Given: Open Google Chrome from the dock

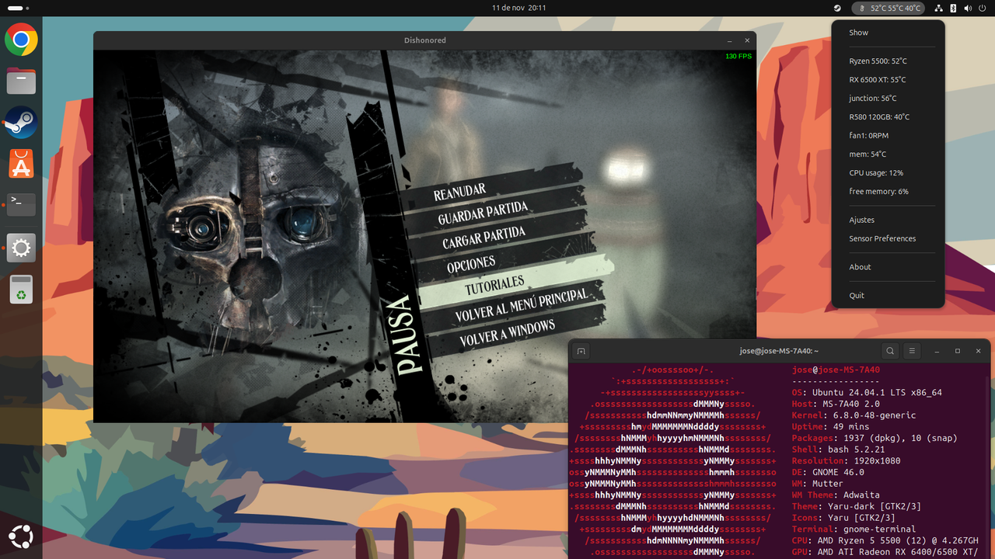Looking at the screenshot, I should [x=21, y=40].
